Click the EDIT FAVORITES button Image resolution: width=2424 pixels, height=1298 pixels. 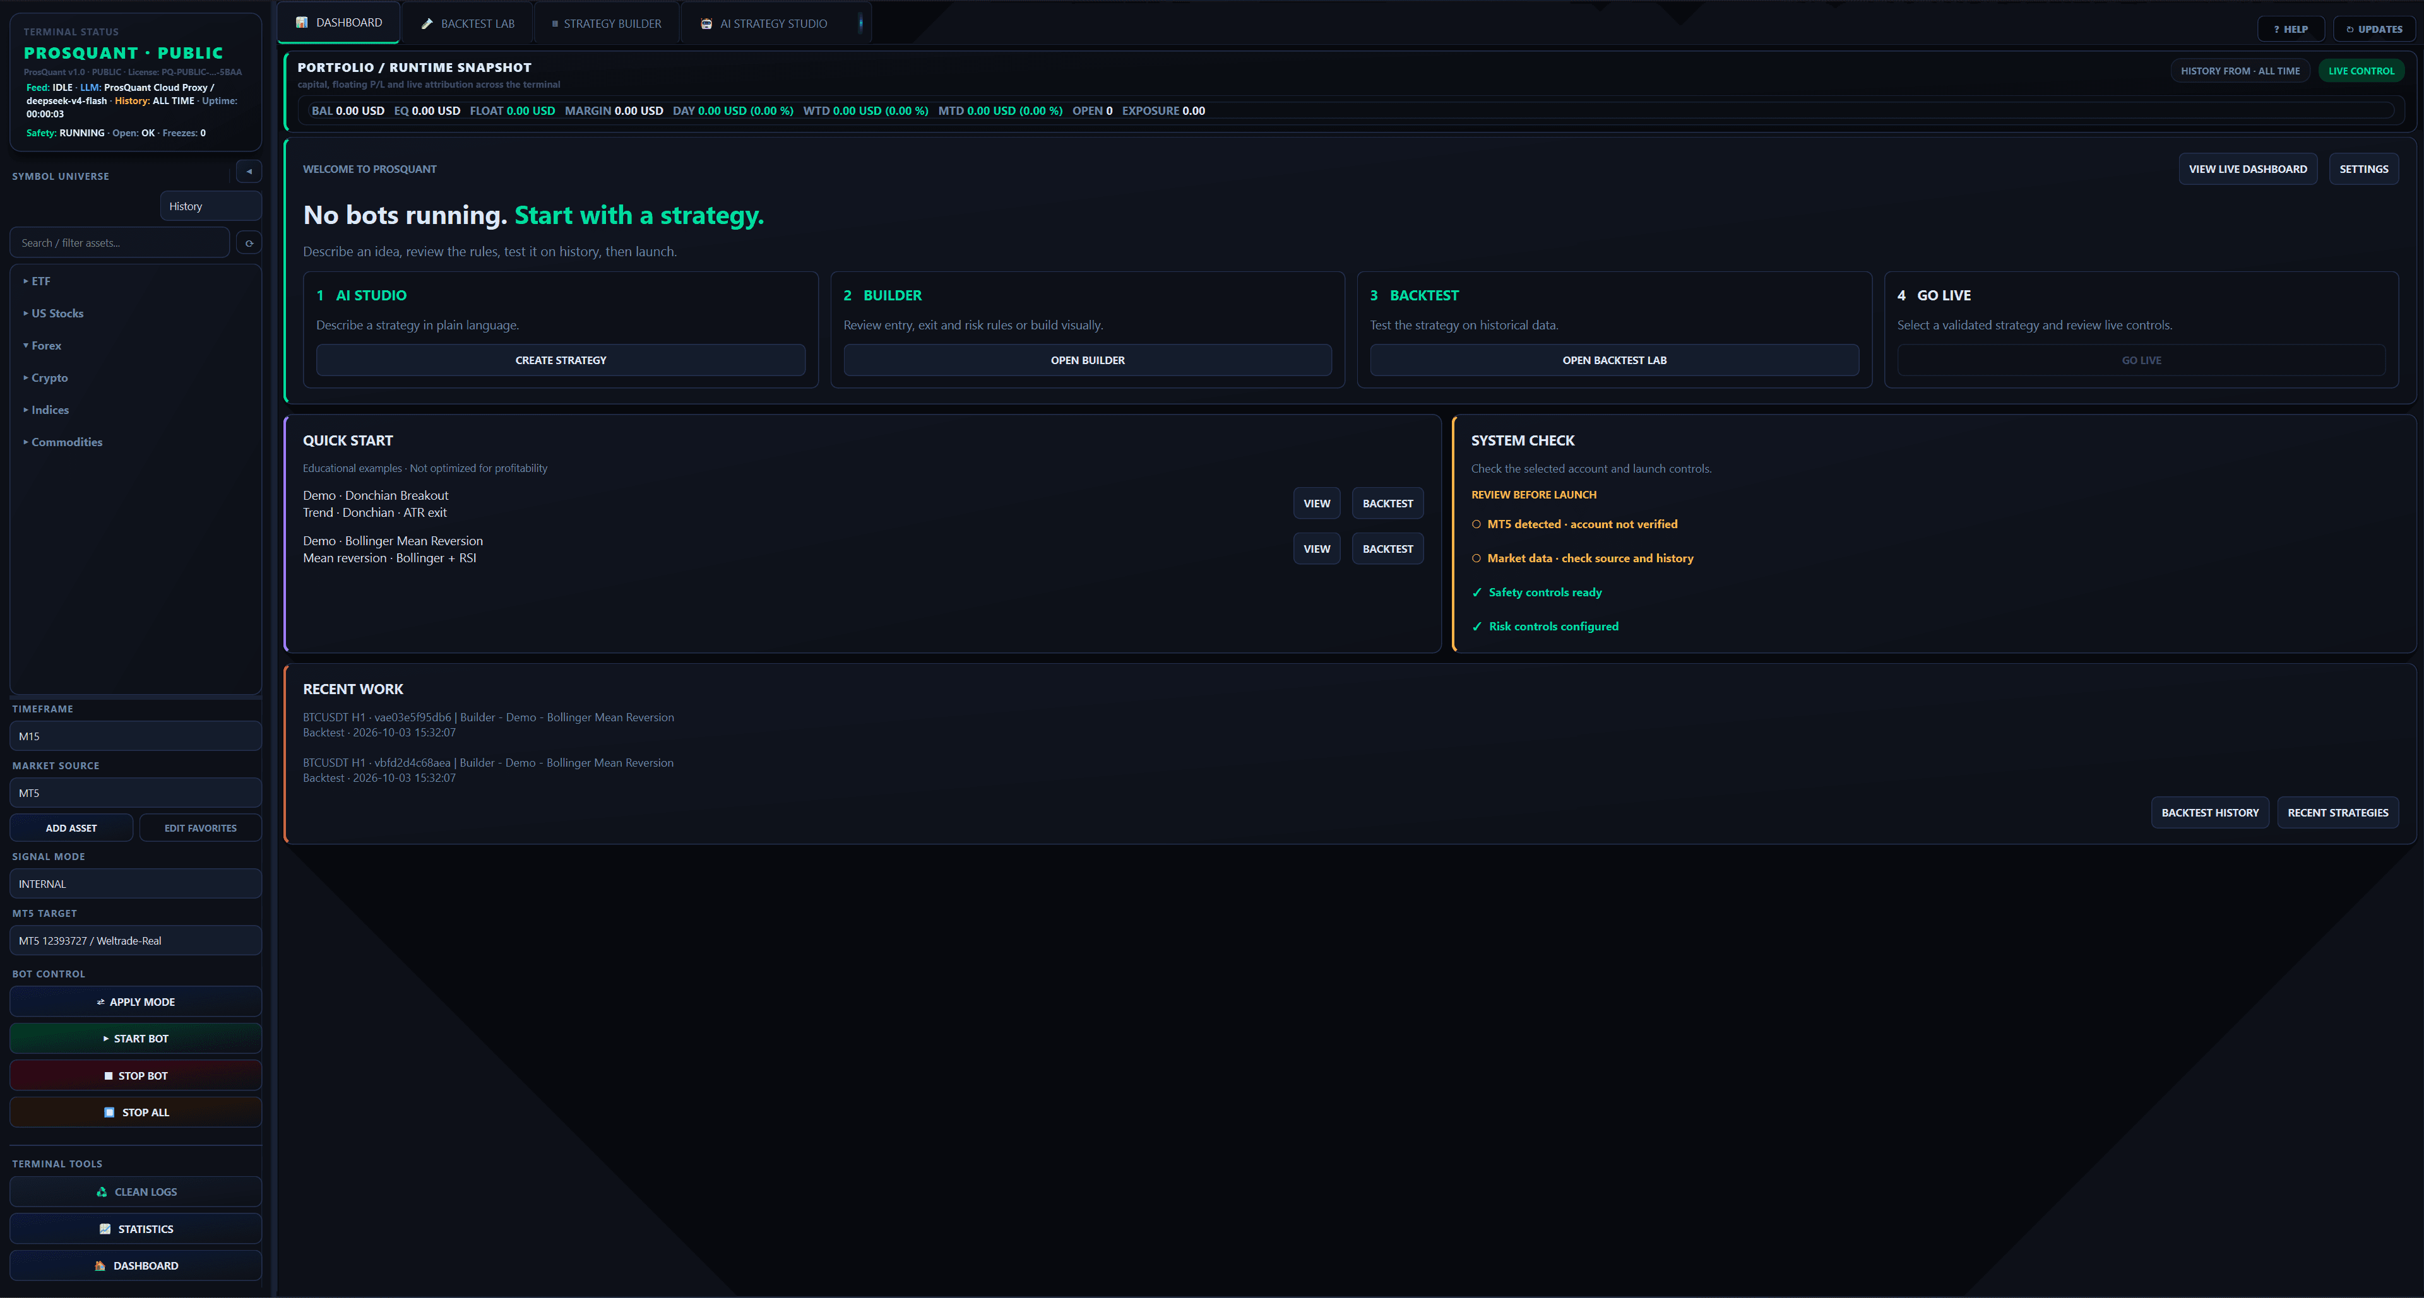click(x=201, y=829)
